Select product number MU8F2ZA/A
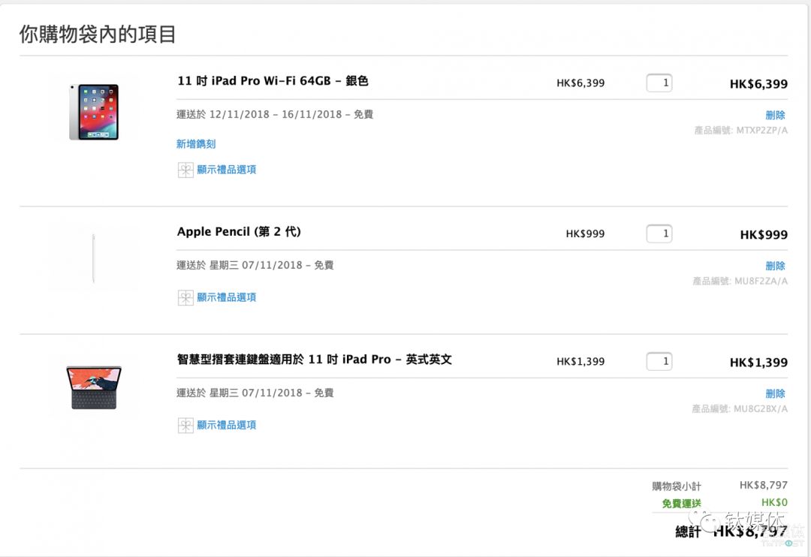This screenshot has height=557, width=811. 761,282
